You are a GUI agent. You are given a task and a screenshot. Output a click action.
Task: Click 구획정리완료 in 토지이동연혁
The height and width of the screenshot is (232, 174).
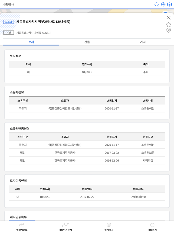coord(138,197)
